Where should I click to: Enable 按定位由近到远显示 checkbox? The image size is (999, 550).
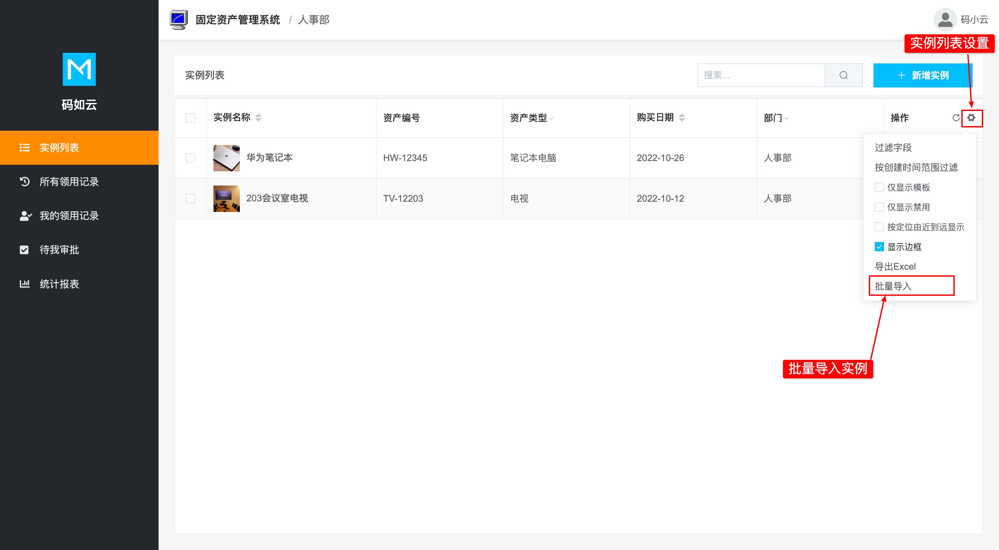tap(879, 227)
